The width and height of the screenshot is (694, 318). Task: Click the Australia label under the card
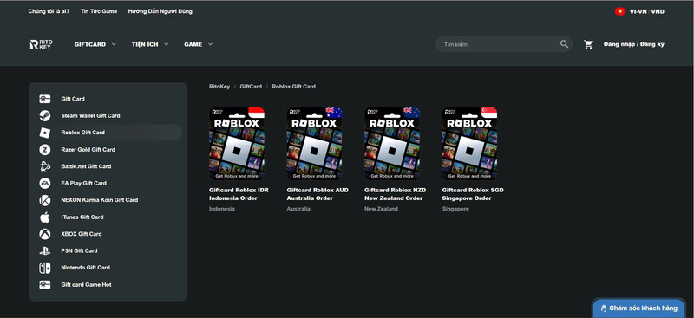click(298, 209)
